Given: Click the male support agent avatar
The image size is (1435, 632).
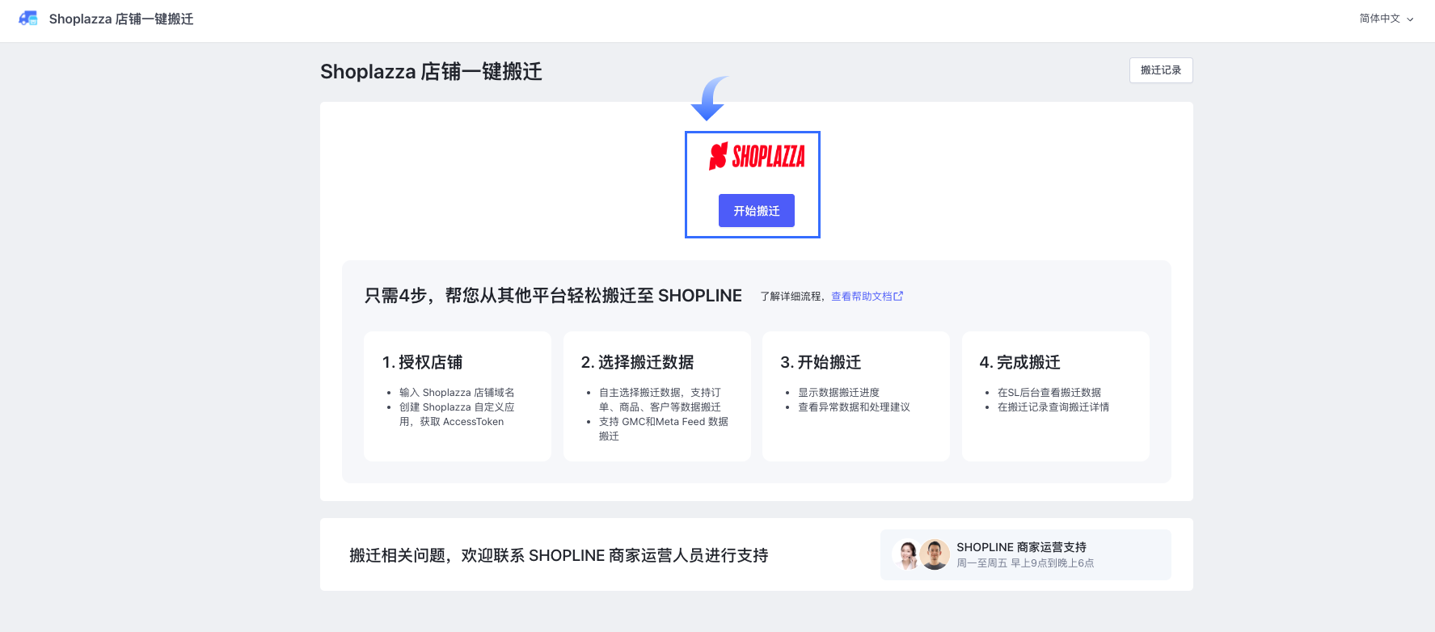Looking at the screenshot, I should [x=935, y=554].
